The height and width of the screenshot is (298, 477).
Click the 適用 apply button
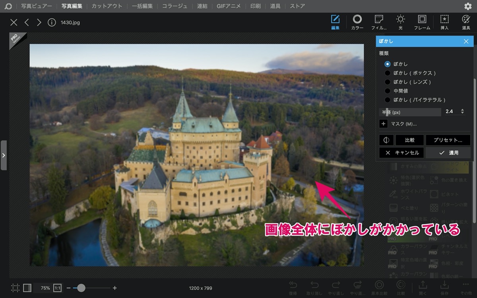pyautogui.click(x=448, y=153)
